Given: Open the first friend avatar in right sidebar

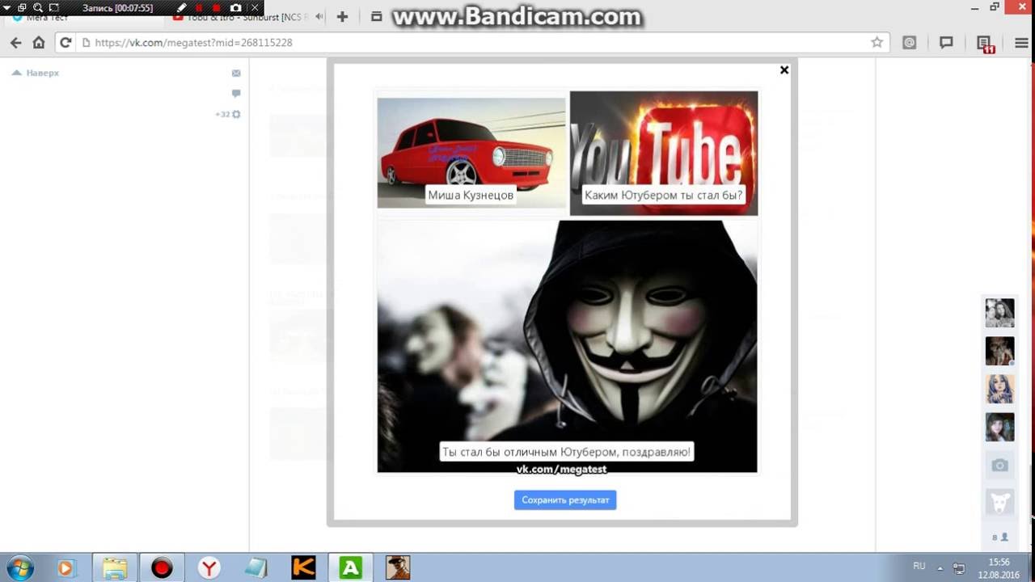Looking at the screenshot, I should pos(1000,313).
